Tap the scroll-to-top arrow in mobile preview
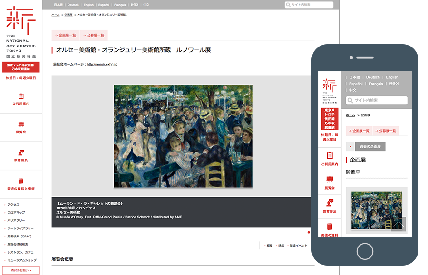Screen dimensions: 428x275 click(x=399, y=224)
